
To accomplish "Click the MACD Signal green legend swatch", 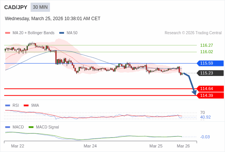I will 31,127.
